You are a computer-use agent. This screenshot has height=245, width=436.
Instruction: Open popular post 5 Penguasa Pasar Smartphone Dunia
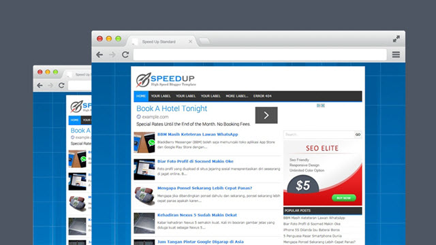(x=312, y=236)
